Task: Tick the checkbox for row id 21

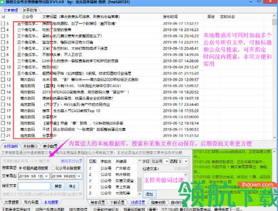Action: 3,136
